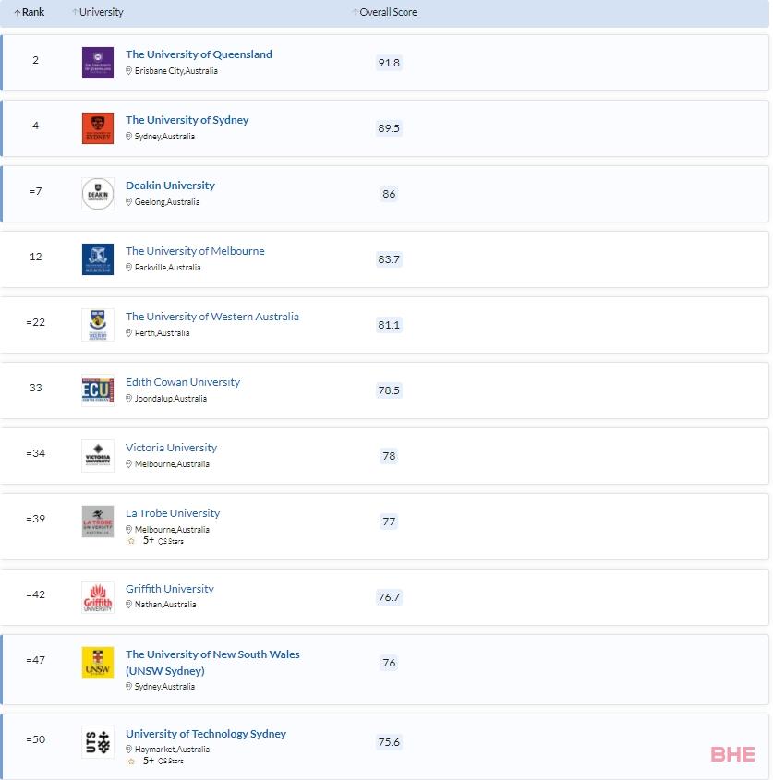This screenshot has width=773, height=780.
Task: Click the 83.7 overall score
Action: tap(389, 259)
